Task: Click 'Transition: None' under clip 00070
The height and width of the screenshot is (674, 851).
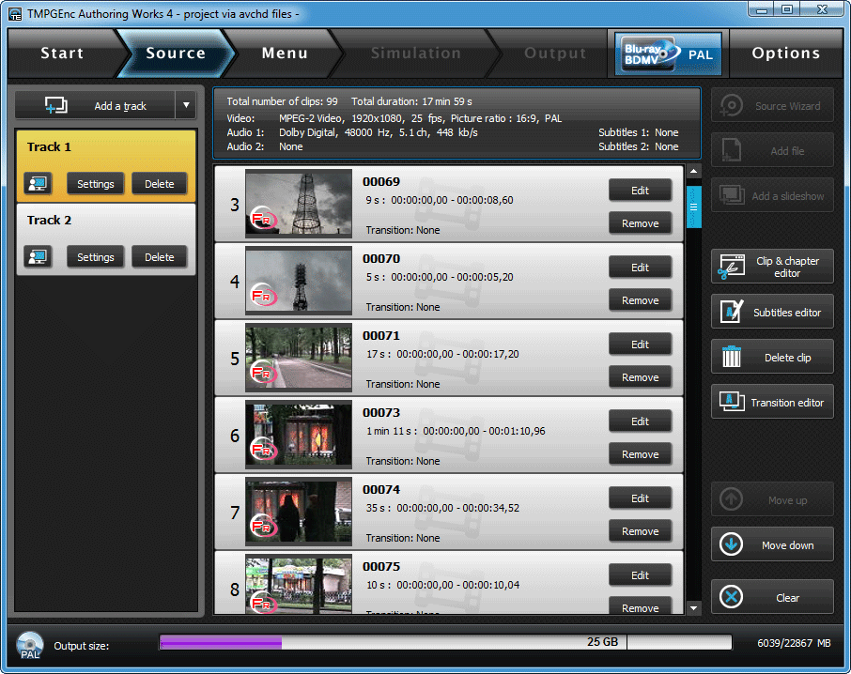Action: 403,307
